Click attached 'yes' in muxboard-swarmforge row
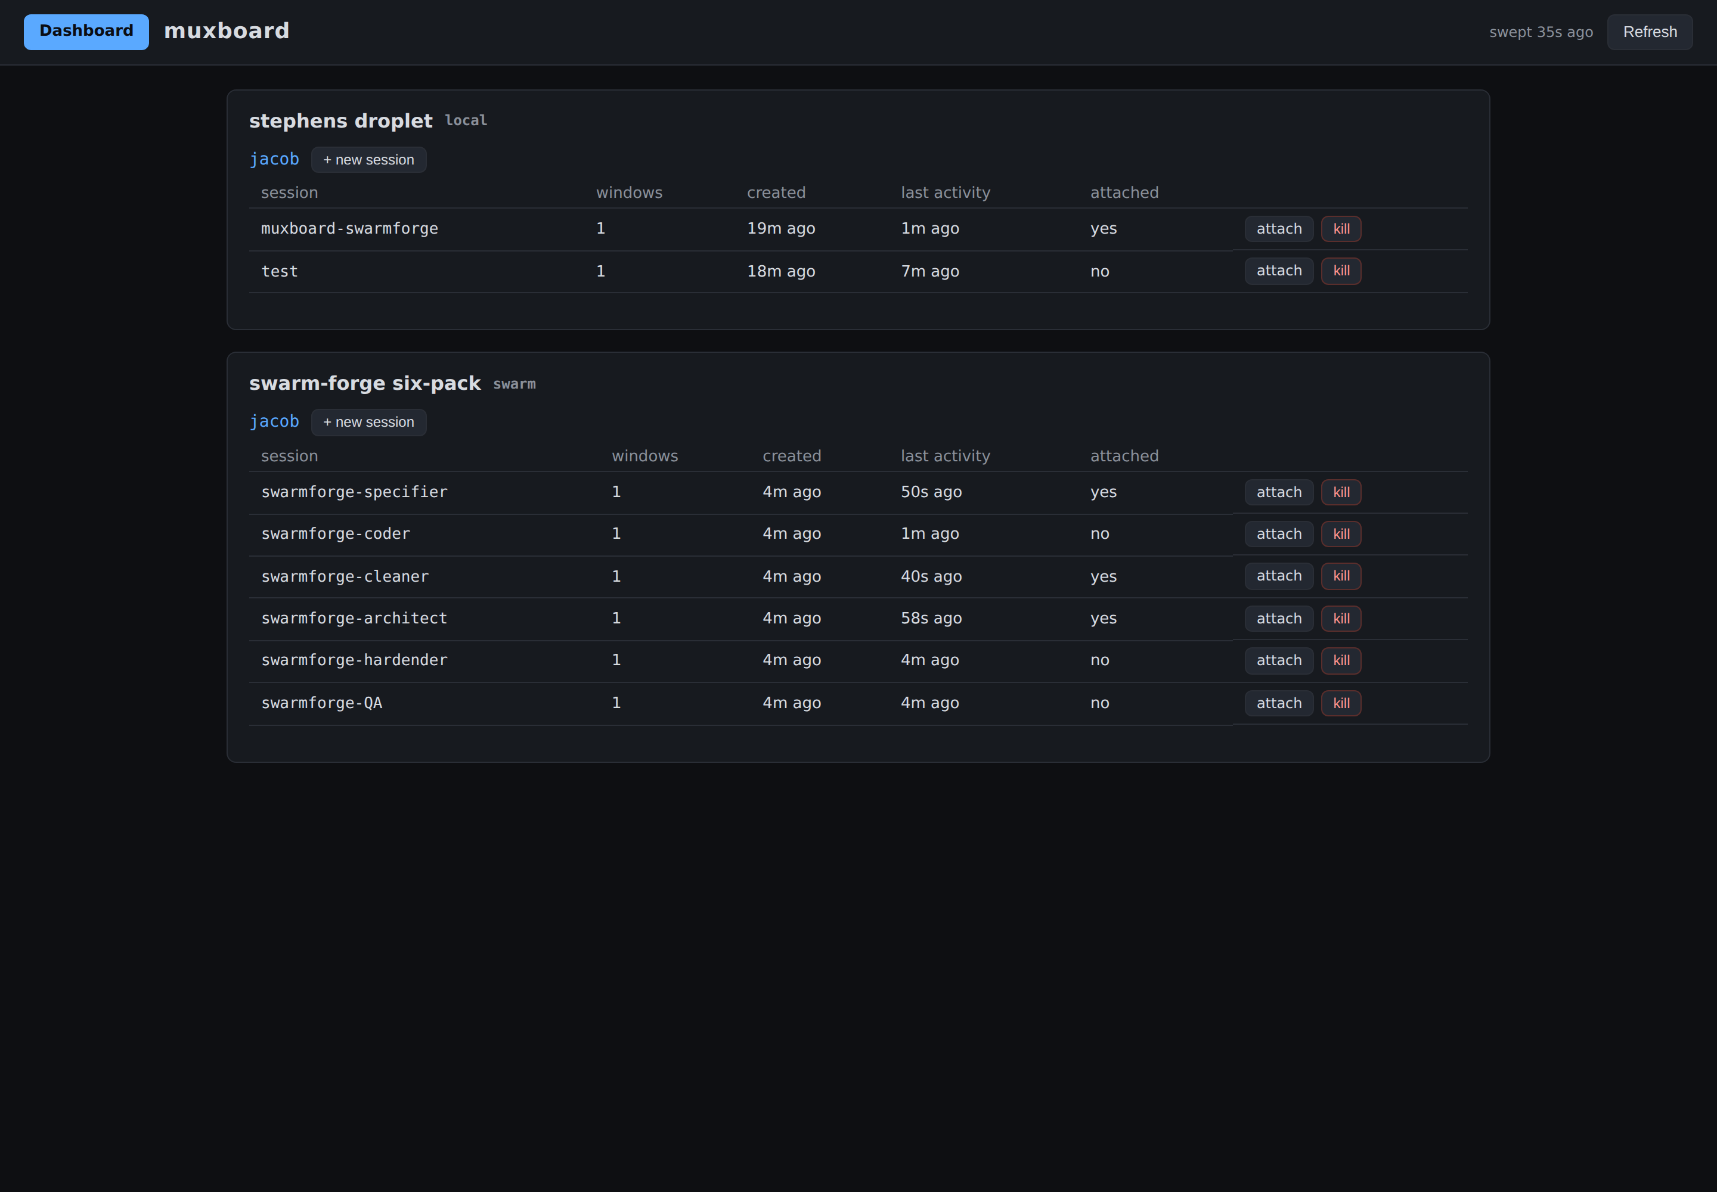 coord(1104,228)
